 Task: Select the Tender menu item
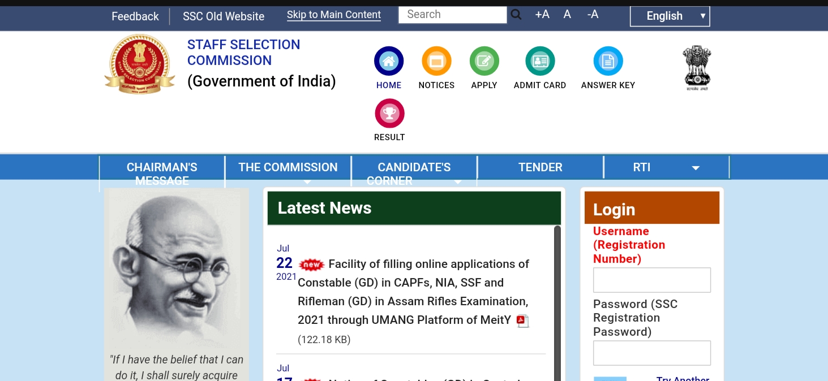tap(540, 167)
